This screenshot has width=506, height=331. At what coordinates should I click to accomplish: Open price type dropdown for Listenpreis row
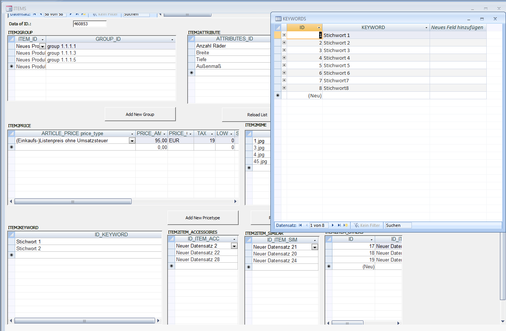point(132,141)
